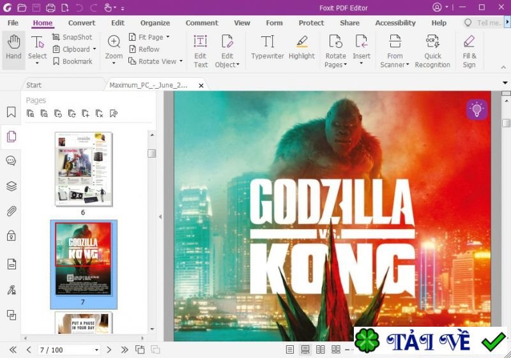Open the Comments side panel

pyautogui.click(x=11, y=161)
